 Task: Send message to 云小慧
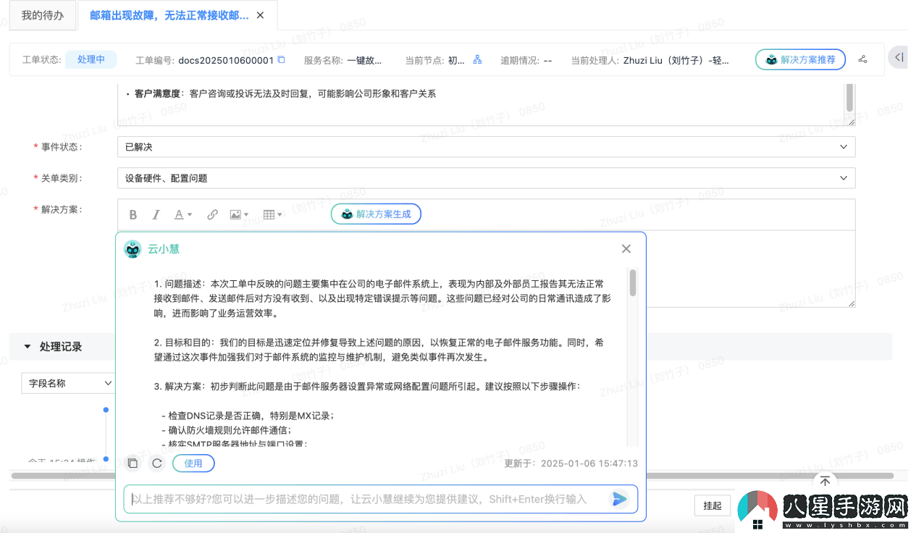click(619, 498)
